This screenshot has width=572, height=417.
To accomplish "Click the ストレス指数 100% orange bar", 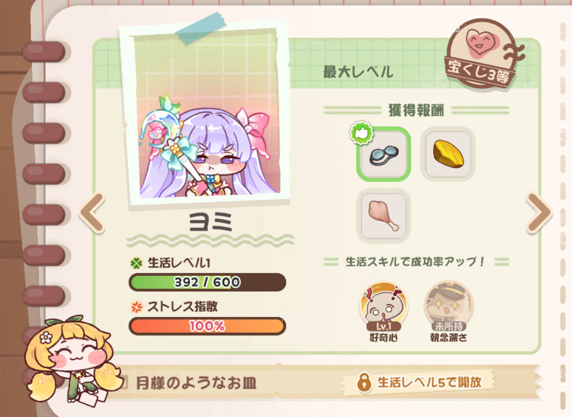I will pyautogui.click(x=207, y=326).
